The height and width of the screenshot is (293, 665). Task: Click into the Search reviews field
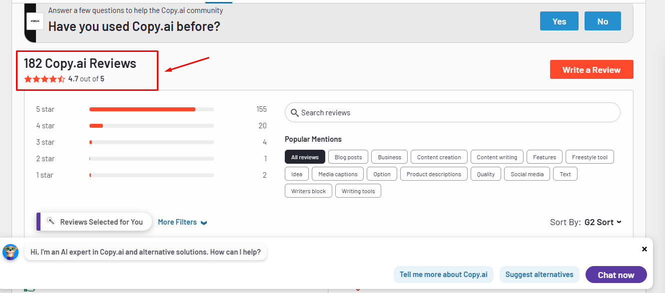point(453,112)
